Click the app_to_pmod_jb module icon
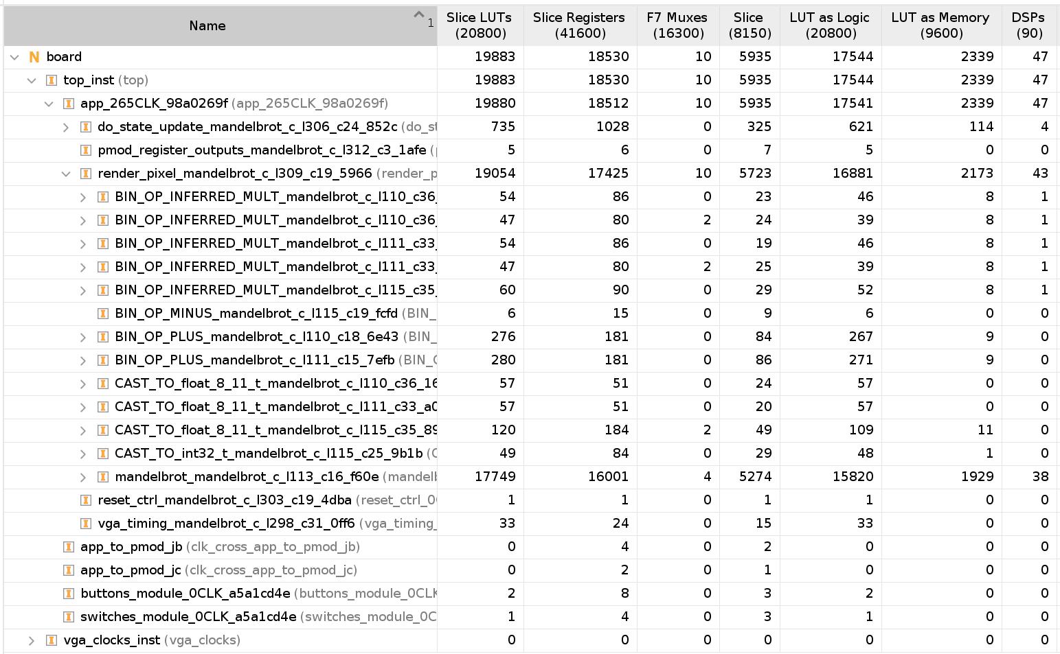1060x654 pixels. click(x=69, y=547)
